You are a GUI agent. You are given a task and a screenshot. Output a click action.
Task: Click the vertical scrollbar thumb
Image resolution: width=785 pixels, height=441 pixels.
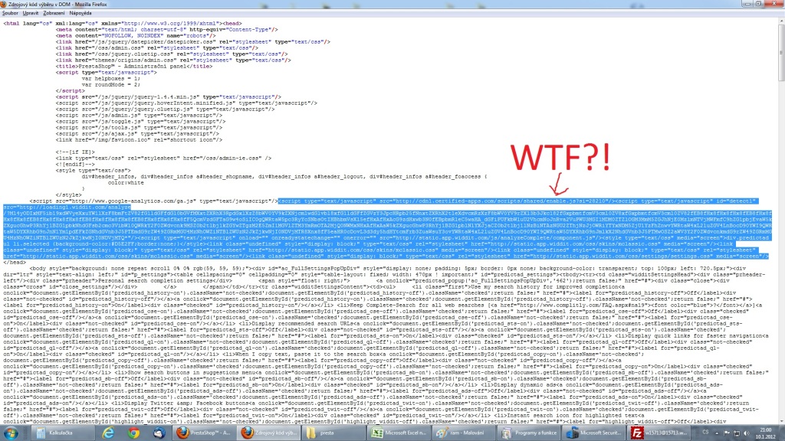point(781,53)
